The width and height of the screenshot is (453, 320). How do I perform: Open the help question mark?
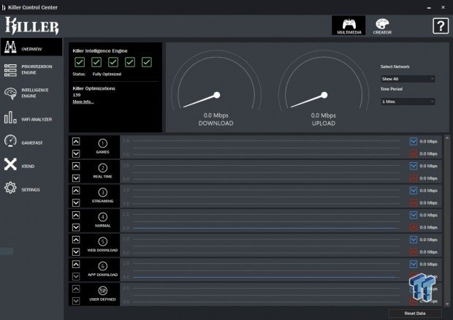click(x=441, y=26)
